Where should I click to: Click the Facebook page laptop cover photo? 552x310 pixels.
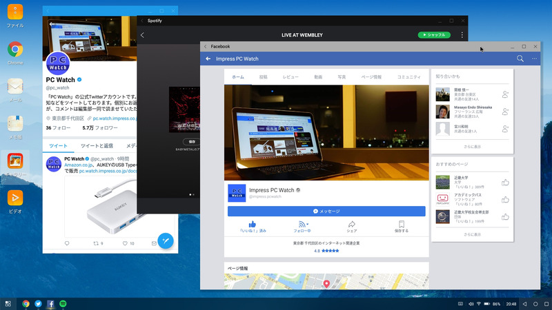tap(326, 132)
